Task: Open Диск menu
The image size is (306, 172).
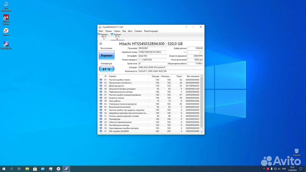Action: pos(130,31)
